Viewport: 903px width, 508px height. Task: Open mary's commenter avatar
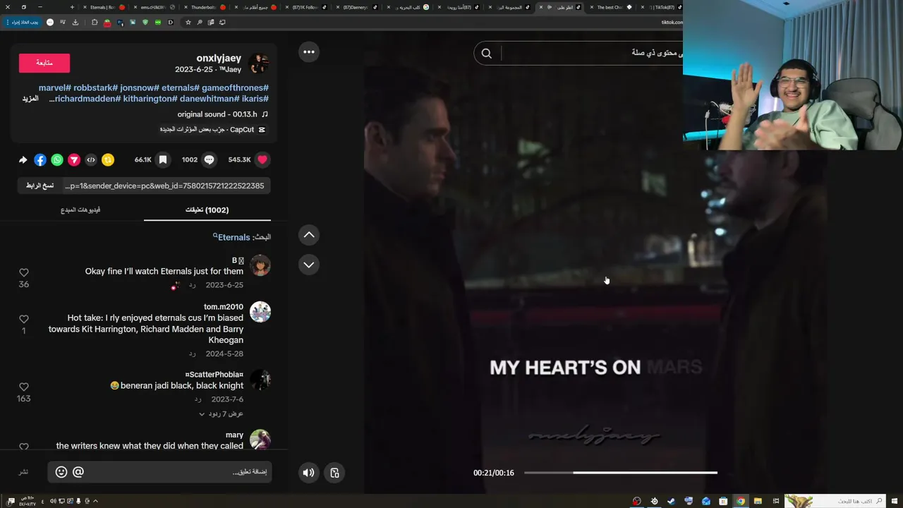[260, 440]
